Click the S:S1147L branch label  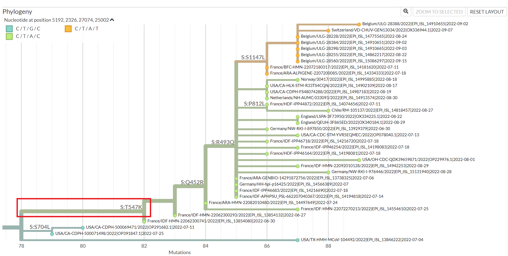[x=253, y=57]
